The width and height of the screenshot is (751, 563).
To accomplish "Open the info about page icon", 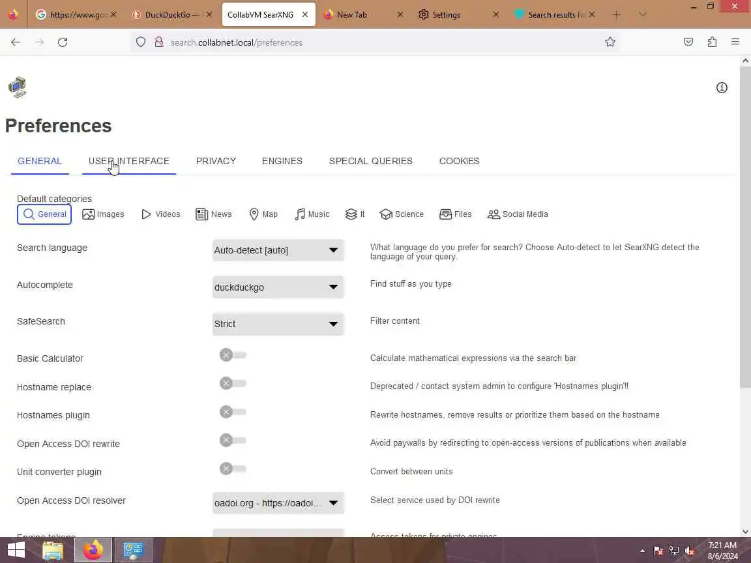I will click(x=721, y=87).
